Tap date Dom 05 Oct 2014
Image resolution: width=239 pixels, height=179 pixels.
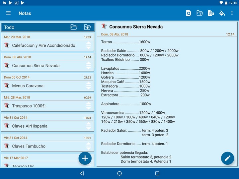point(17,77)
